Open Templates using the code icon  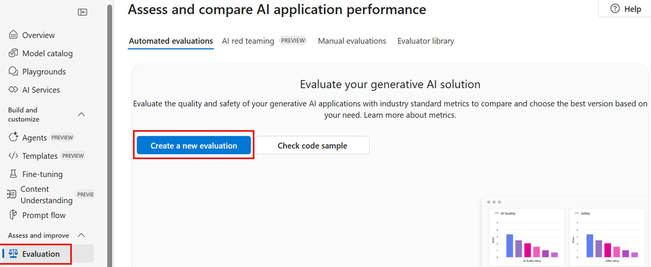[13, 156]
